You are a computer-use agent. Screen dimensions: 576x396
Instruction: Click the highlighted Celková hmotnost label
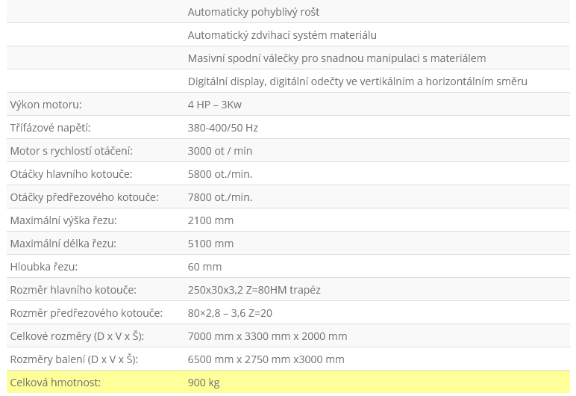pos(55,383)
